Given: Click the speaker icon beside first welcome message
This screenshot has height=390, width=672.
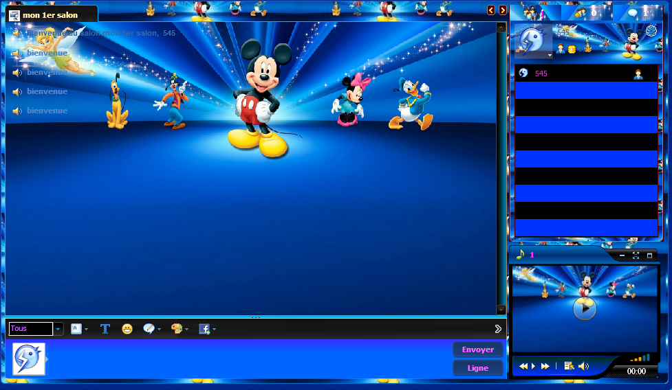Looking at the screenshot, I should 17,33.
